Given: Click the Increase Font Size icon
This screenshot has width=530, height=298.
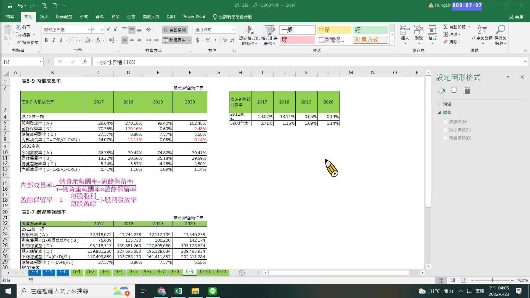Looking at the screenshot, I should (x=108, y=30).
